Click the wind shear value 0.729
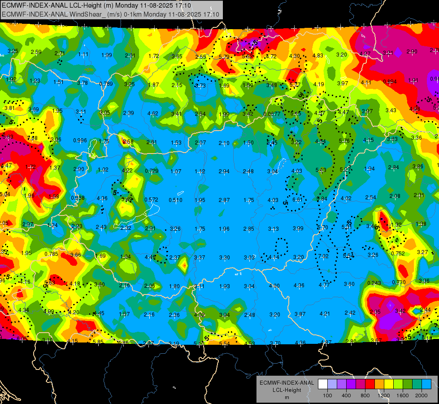The height and width of the screenshot is (404, 439). pyautogui.click(x=152, y=171)
